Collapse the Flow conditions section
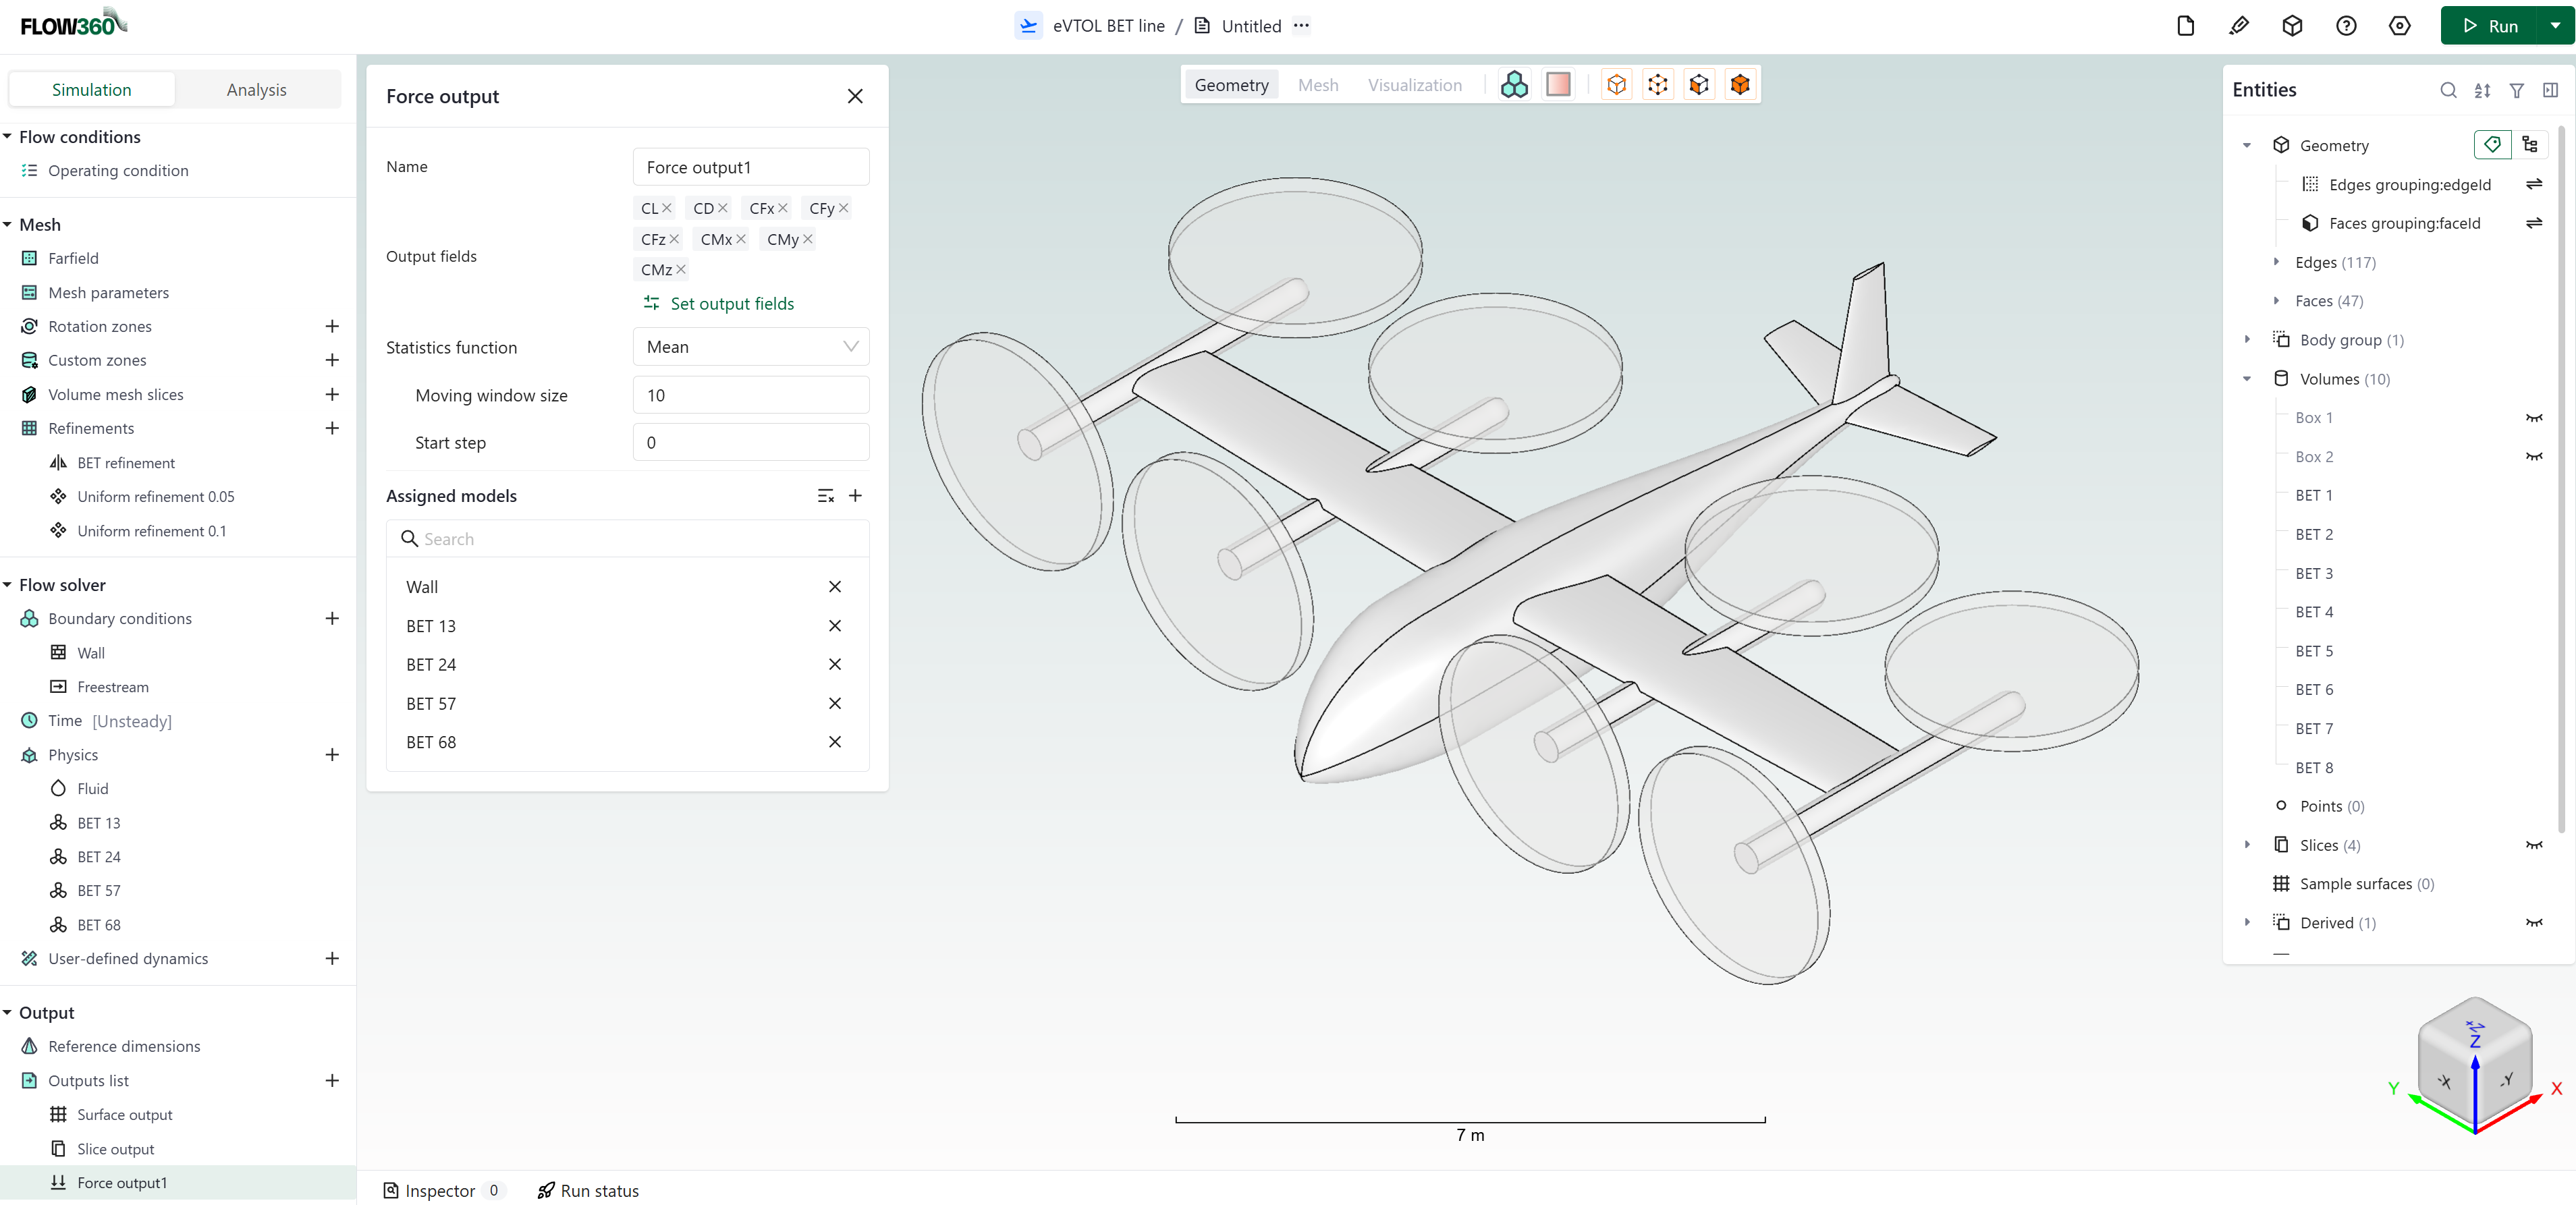Viewport: 2576px width, 1205px height. click(8, 136)
